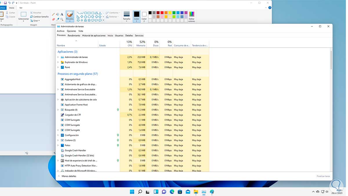Open the Tamaño dropdown in Paint
Screen dimensions: 348x196
tap(127, 17)
